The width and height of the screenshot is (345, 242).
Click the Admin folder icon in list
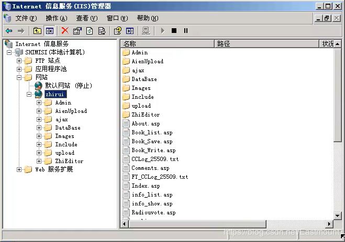[x=126, y=52]
